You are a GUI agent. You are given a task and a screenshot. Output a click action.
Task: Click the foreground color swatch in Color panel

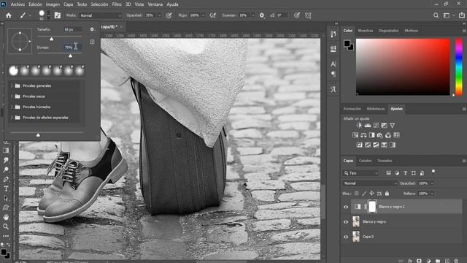click(x=347, y=44)
